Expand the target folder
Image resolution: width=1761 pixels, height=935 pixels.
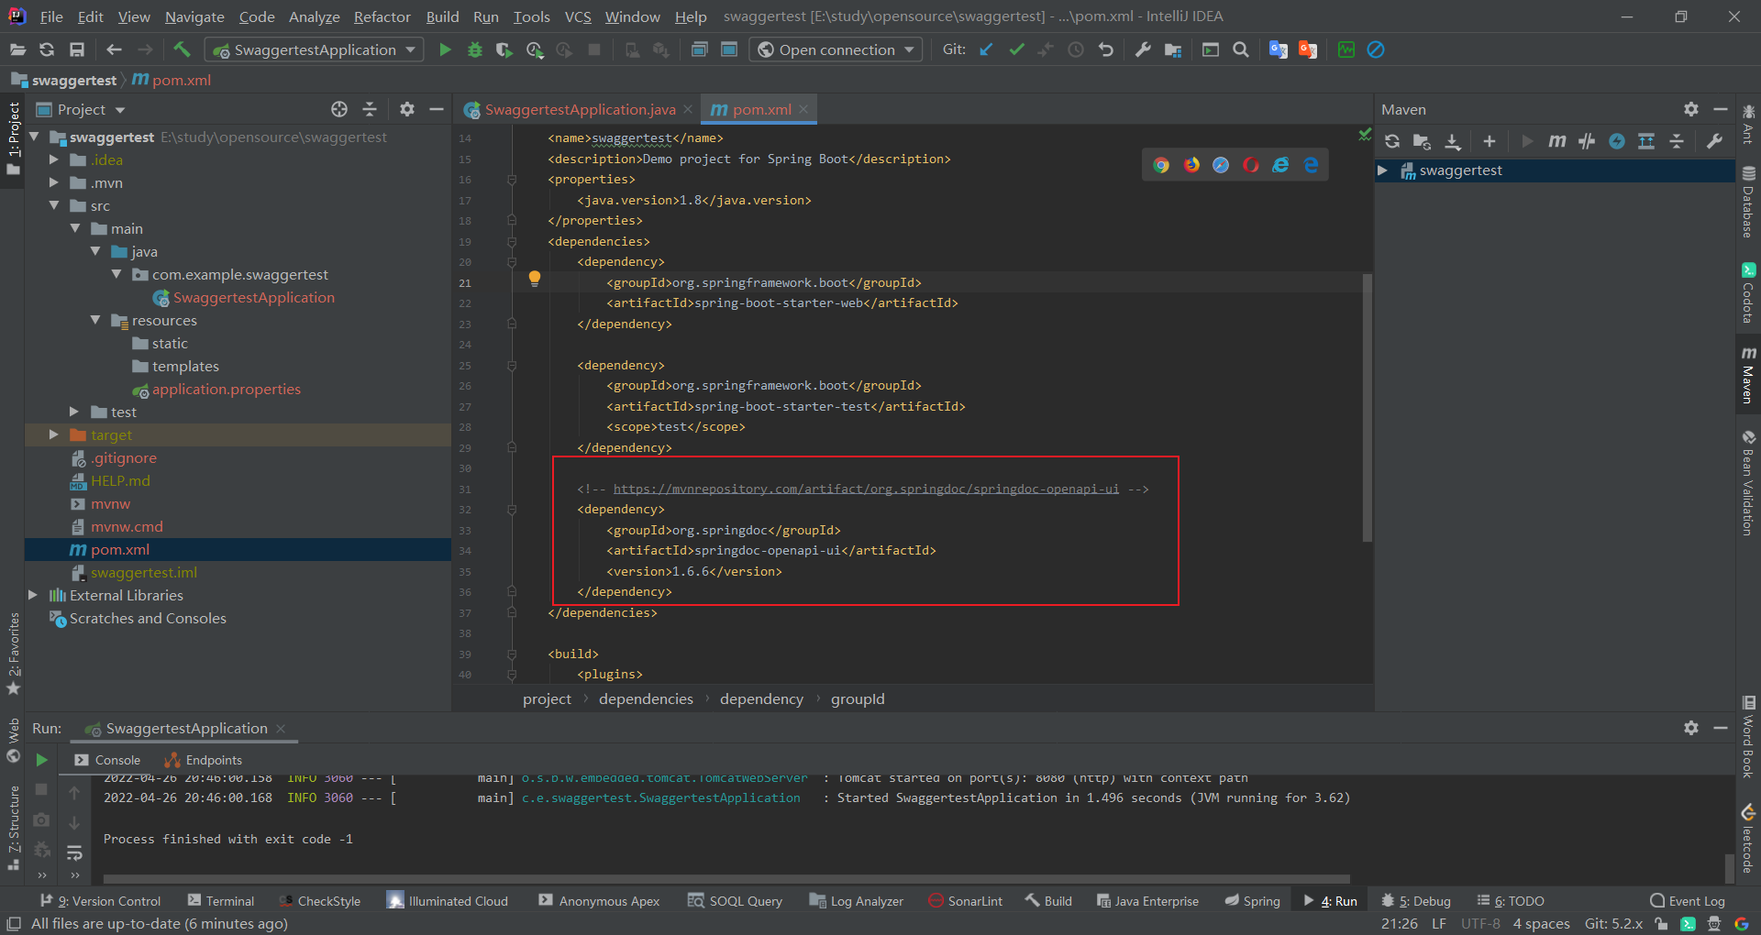(54, 434)
